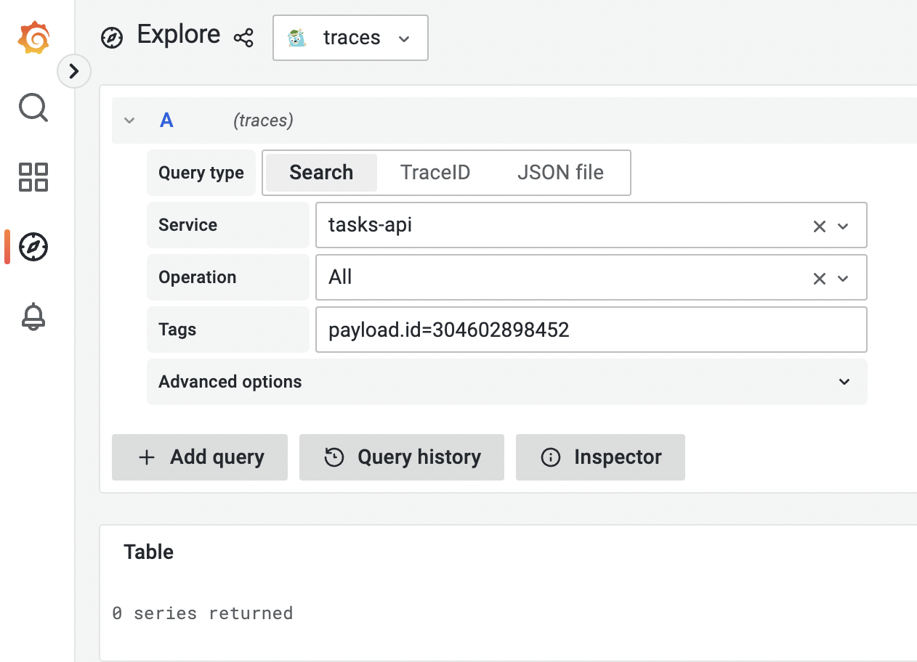Image resolution: width=917 pixels, height=662 pixels.
Task: Open the traces data source dropdown
Action: point(350,38)
